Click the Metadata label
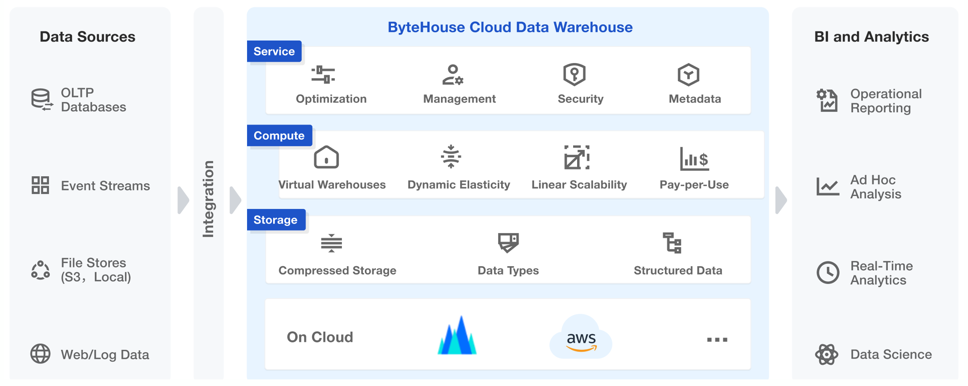Viewport: 968px width, 386px height. (x=695, y=99)
